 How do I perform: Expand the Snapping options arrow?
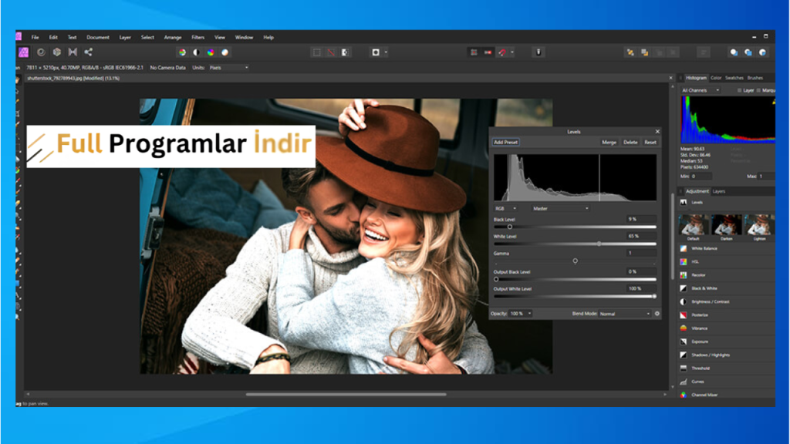click(512, 52)
